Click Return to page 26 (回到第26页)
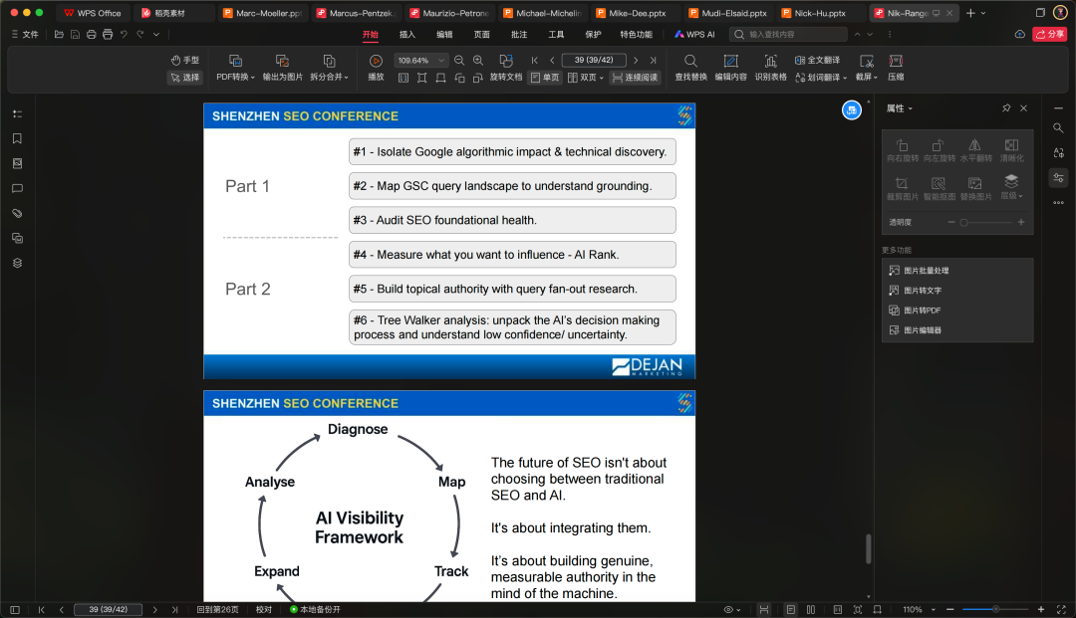 pyautogui.click(x=217, y=610)
